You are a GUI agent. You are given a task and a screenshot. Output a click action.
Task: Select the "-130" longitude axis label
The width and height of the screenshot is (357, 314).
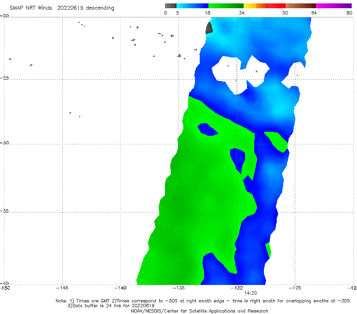(x=236, y=288)
